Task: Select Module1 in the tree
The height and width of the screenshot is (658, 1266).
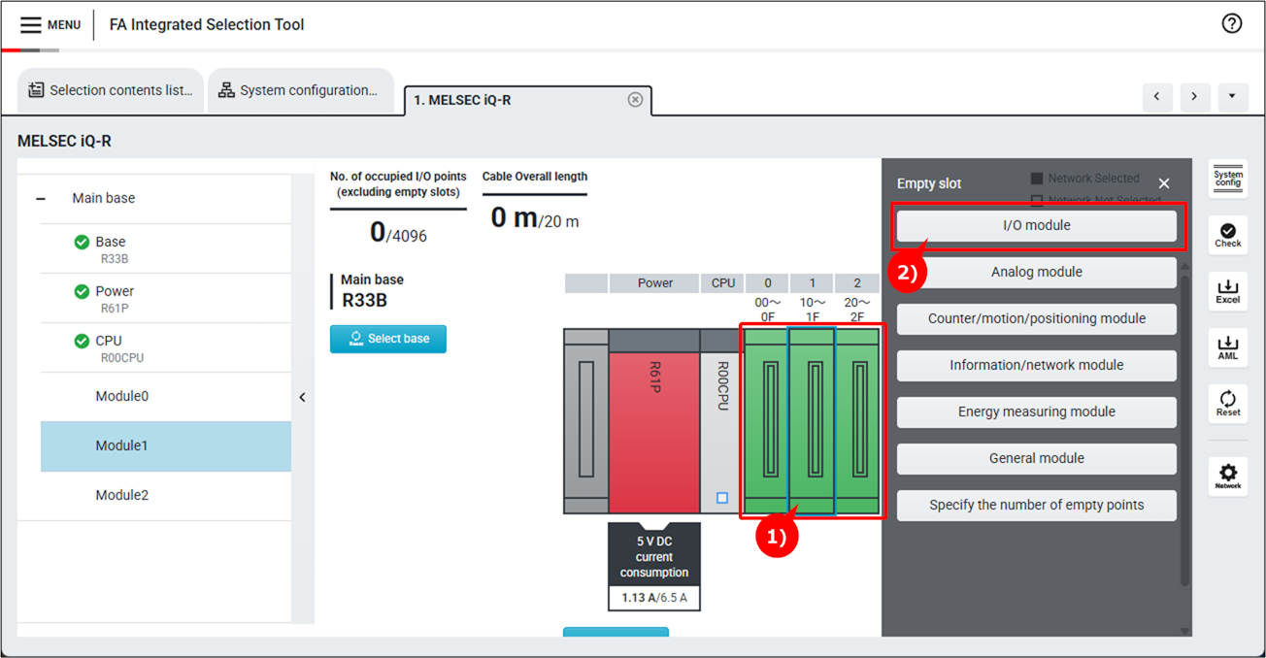Action: 166,446
